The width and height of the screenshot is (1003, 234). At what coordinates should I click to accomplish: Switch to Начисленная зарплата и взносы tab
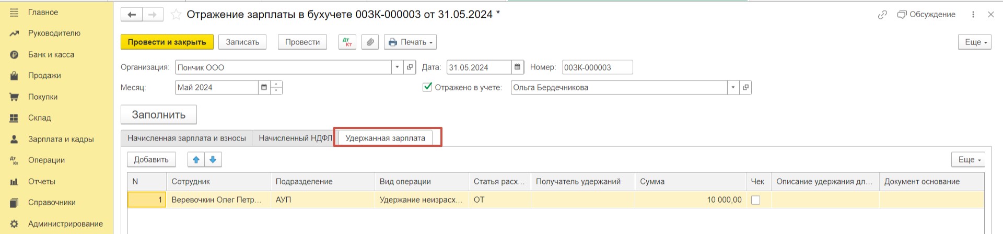186,138
